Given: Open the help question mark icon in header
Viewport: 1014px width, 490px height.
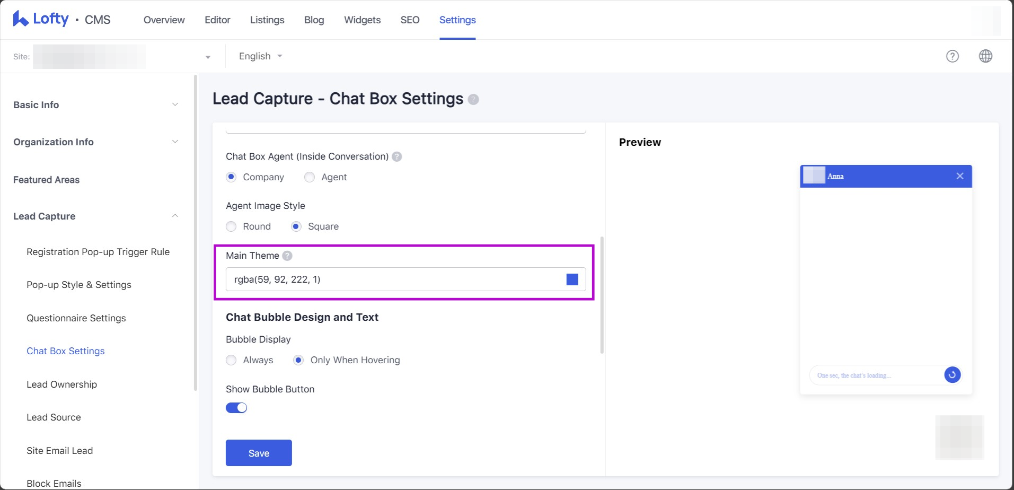Looking at the screenshot, I should click(952, 56).
